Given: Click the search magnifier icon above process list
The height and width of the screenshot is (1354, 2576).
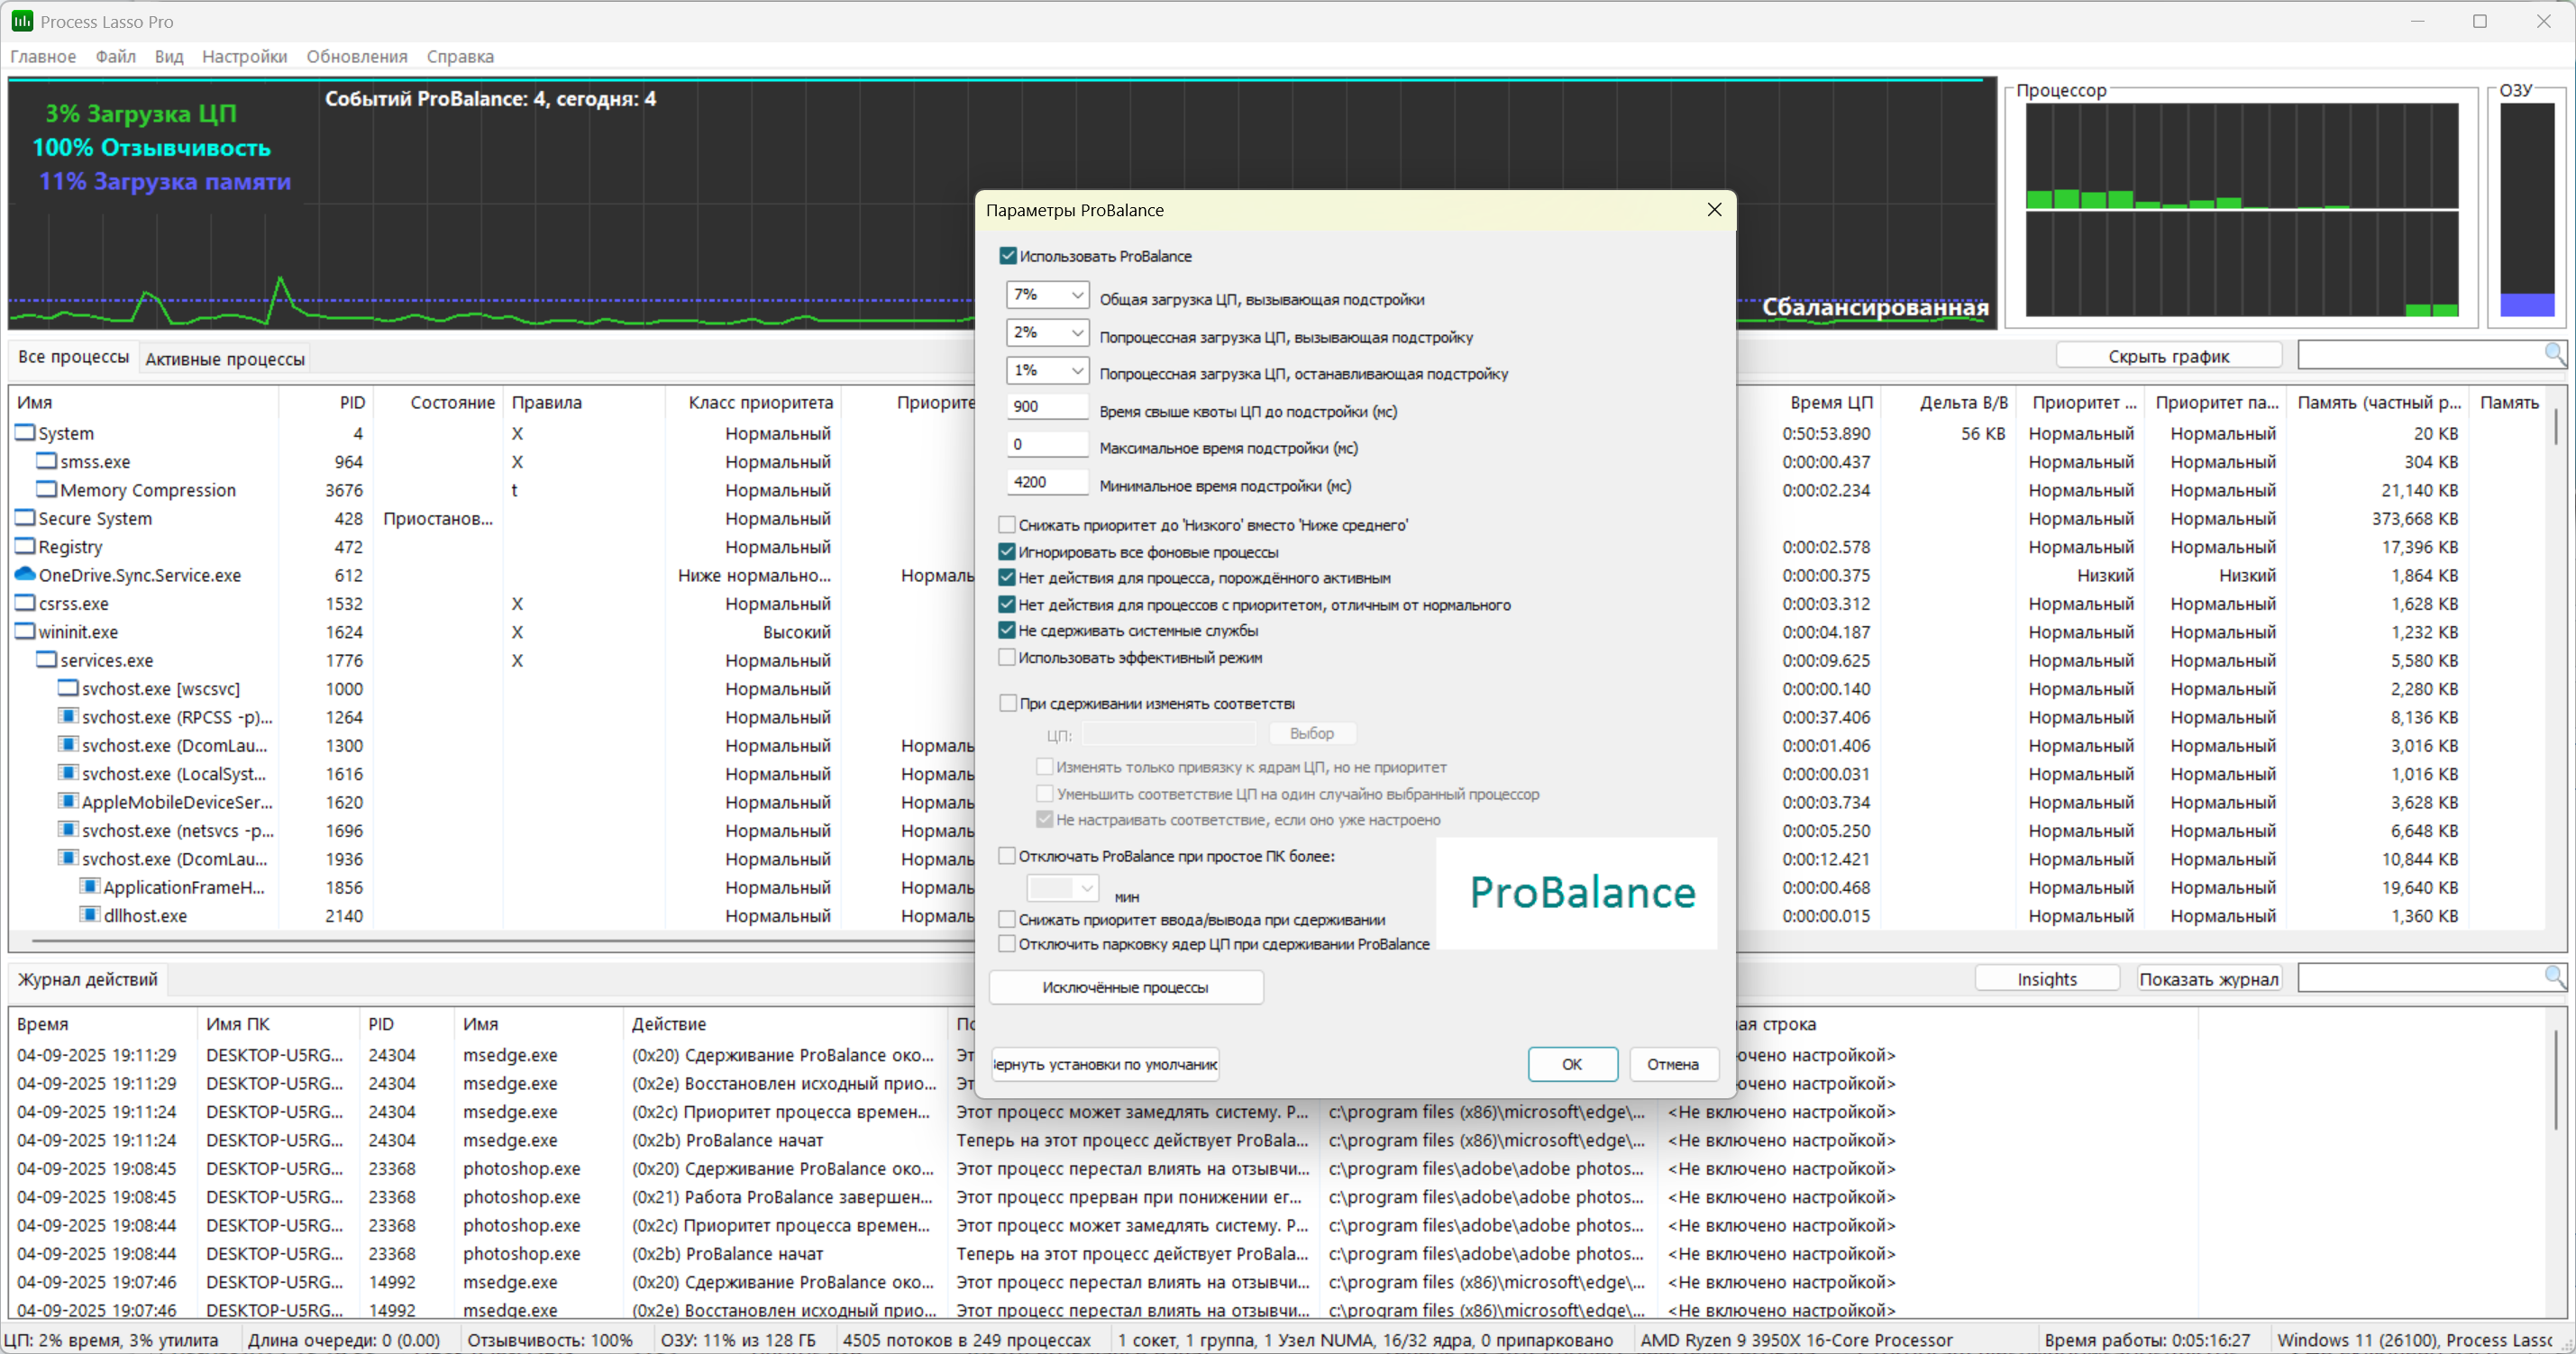Looking at the screenshot, I should (2553, 353).
